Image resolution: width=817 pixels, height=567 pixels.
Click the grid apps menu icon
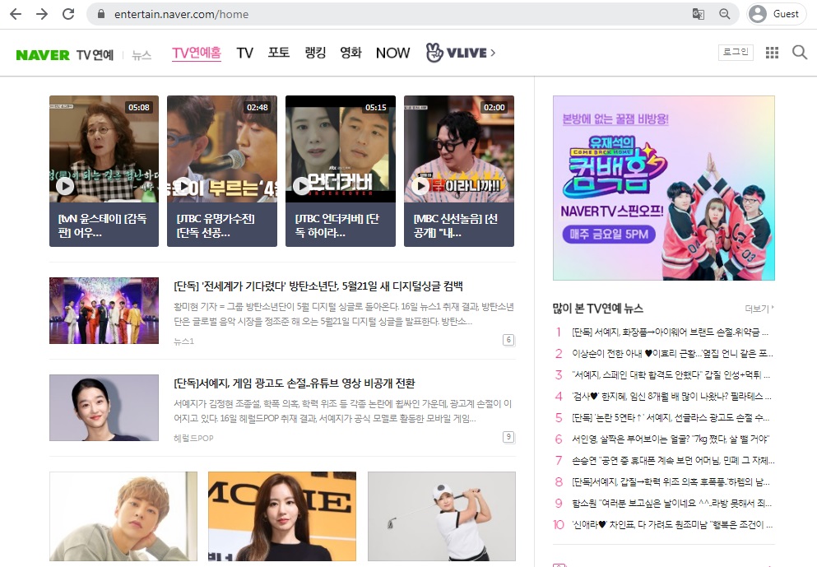[772, 52]
